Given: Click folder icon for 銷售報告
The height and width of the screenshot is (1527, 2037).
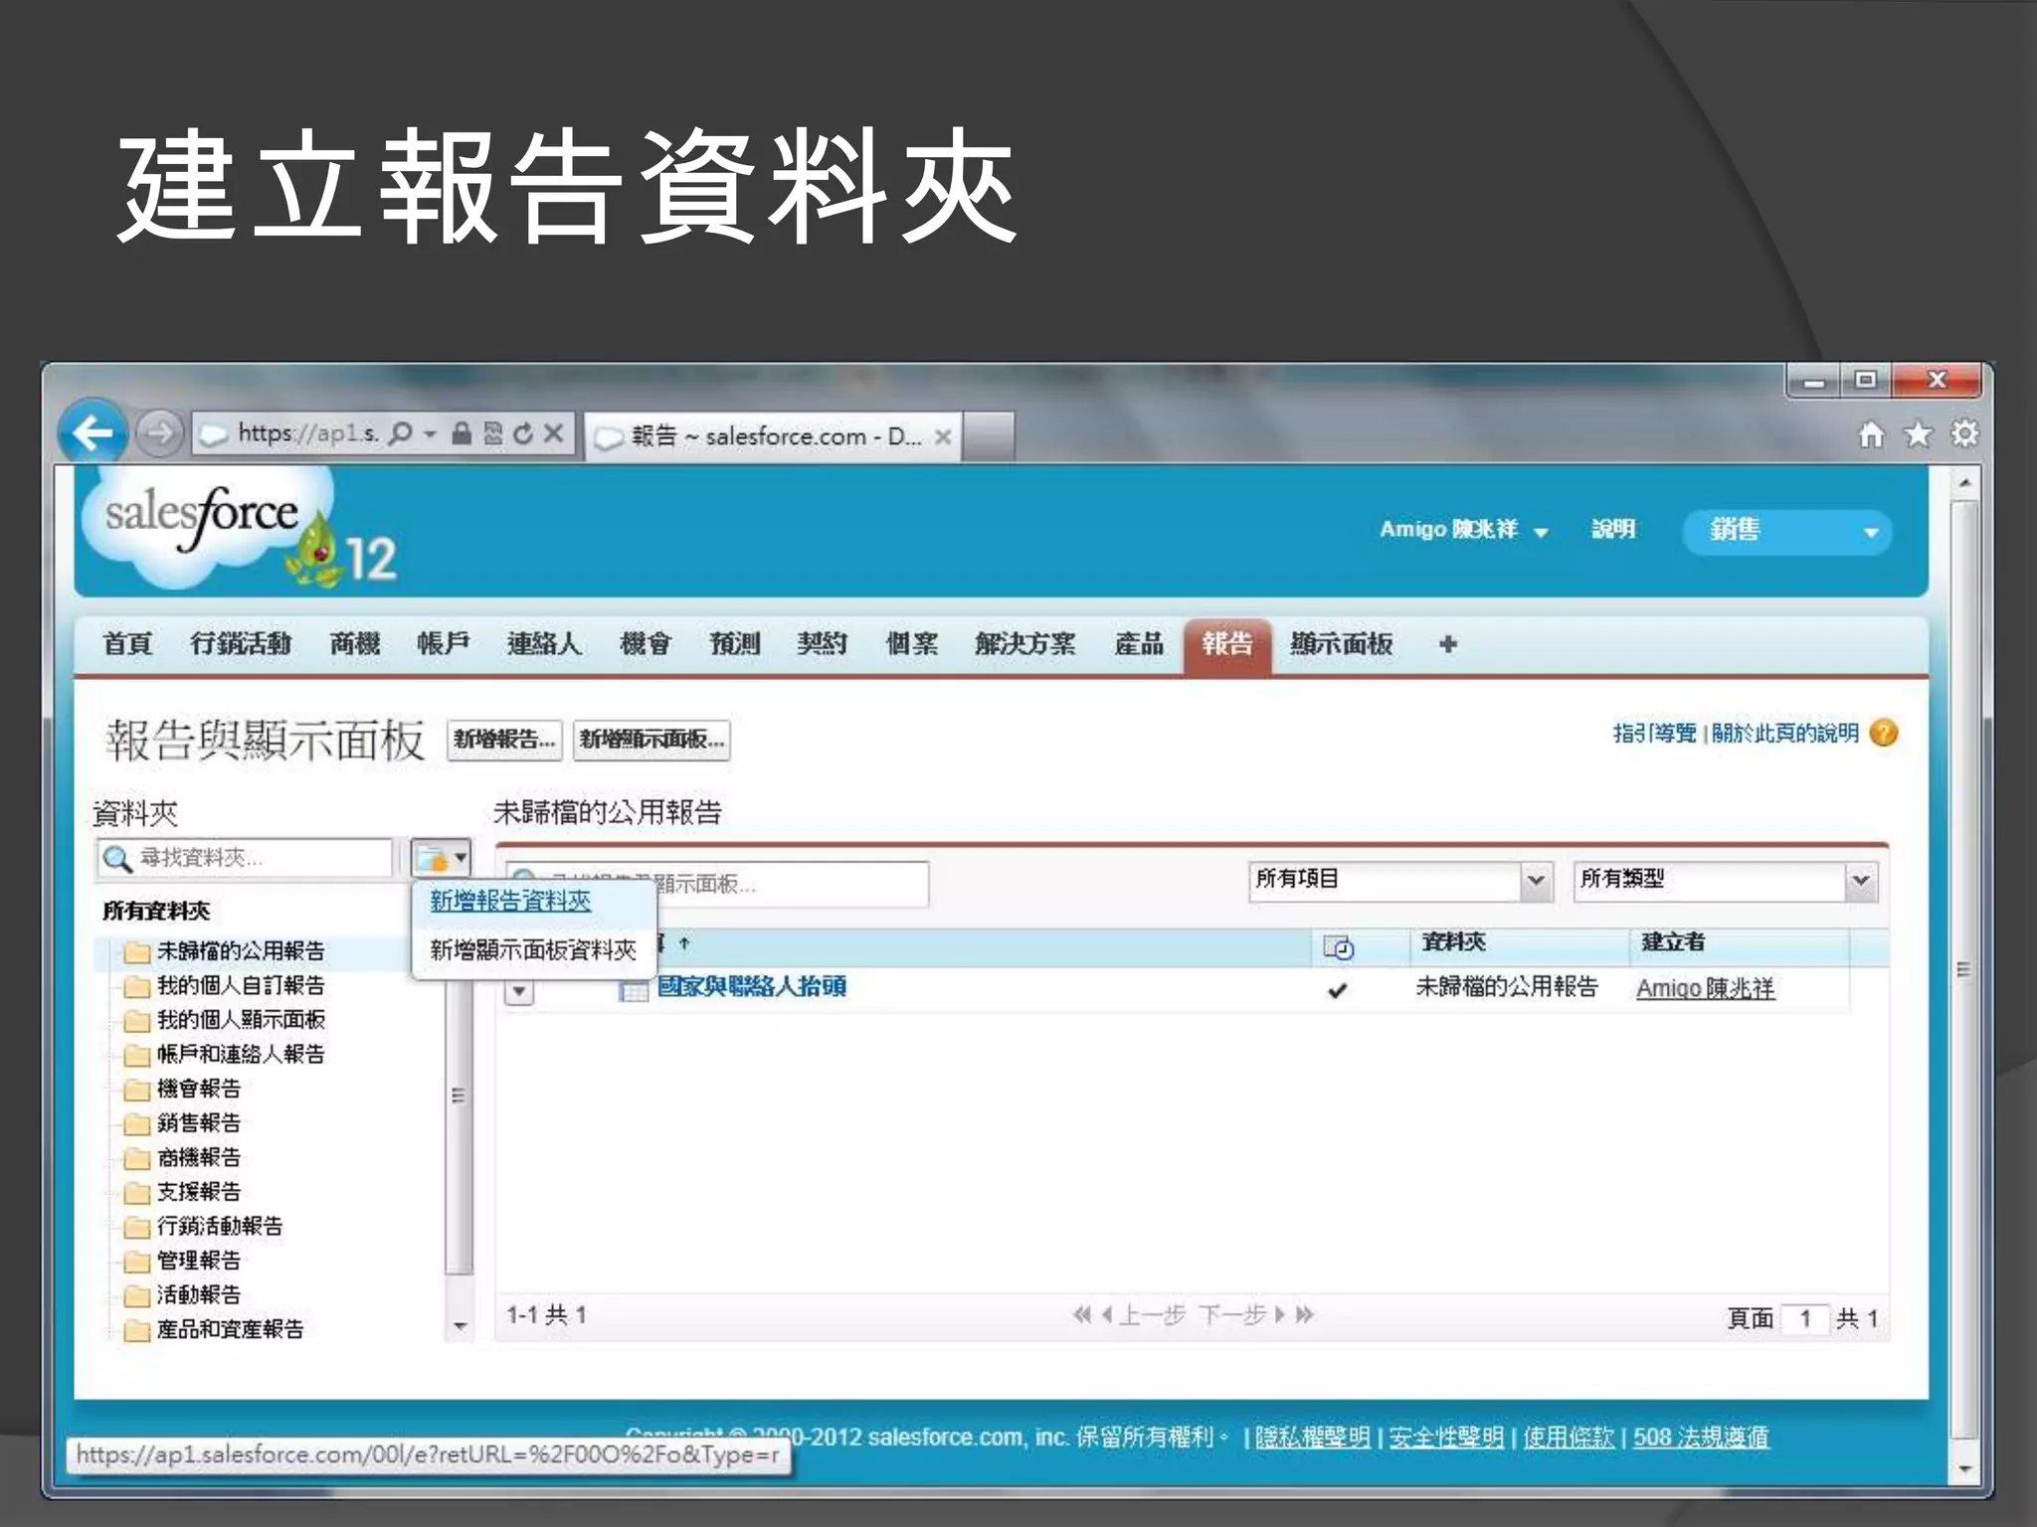Looking at the screenshot, I should tap(136, 1124).
